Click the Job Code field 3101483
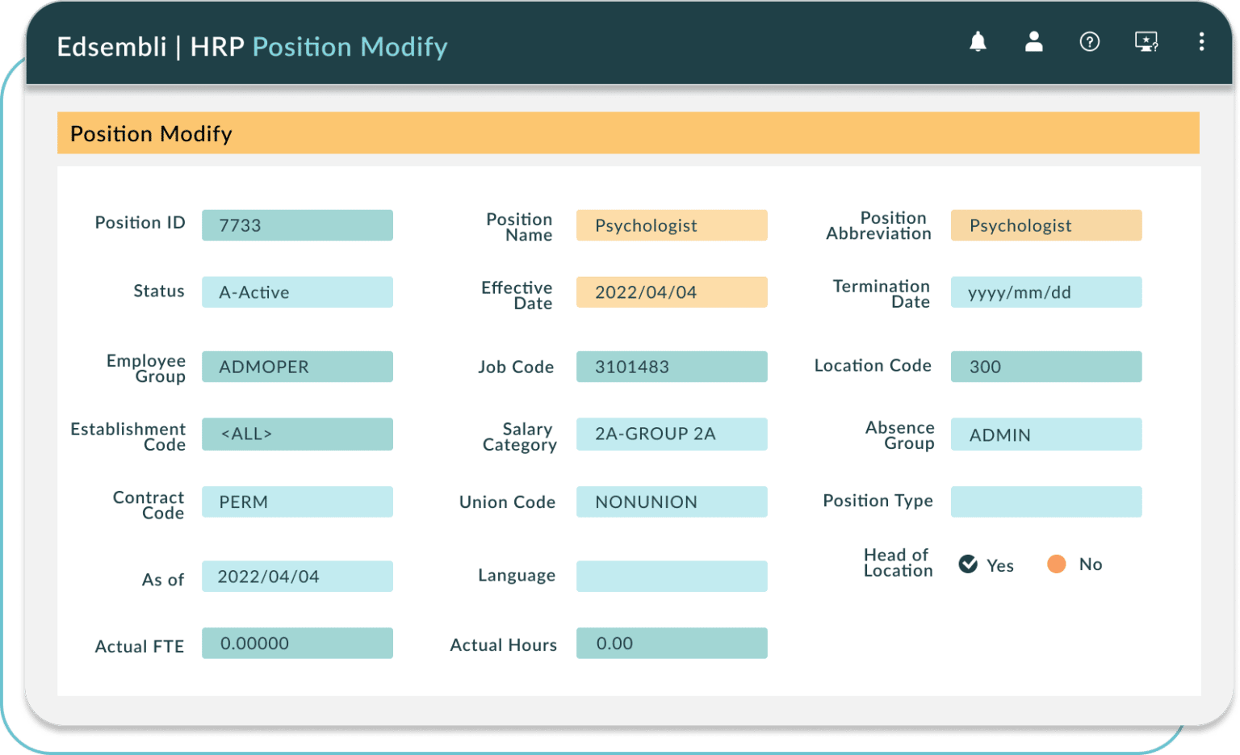This screenshot has height=755, width=1240. click(672, 367)
